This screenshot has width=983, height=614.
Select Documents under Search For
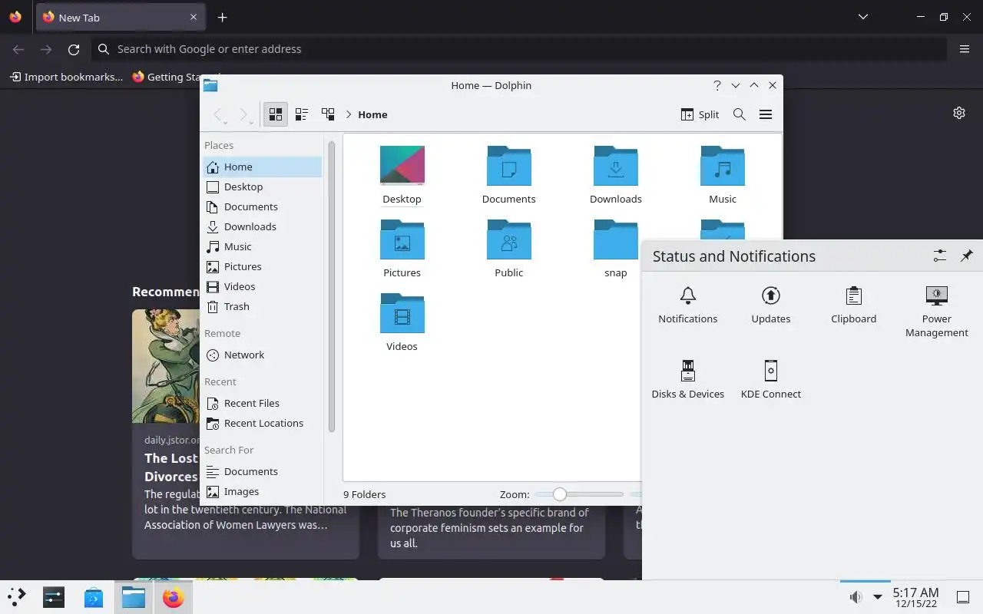tap(262, 471)
